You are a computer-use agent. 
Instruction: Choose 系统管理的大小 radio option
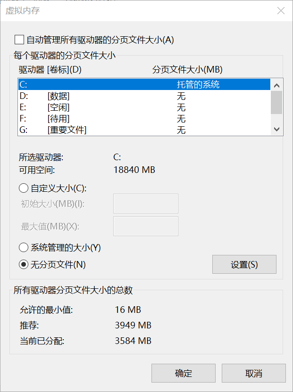24,247
